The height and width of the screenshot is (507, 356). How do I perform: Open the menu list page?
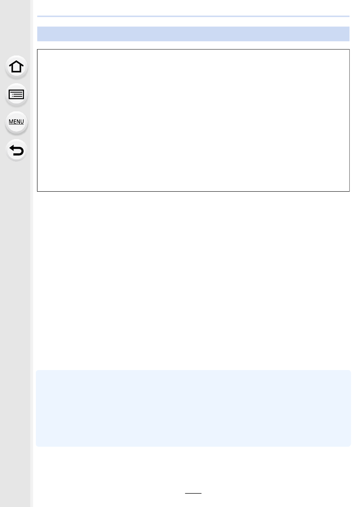pyautogui.click(x=16, y=122)
